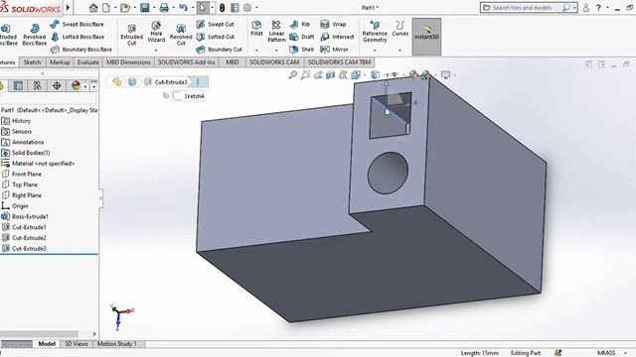Switch to the Sketch tab
636x357 pixels.
[x=32, y=62]
